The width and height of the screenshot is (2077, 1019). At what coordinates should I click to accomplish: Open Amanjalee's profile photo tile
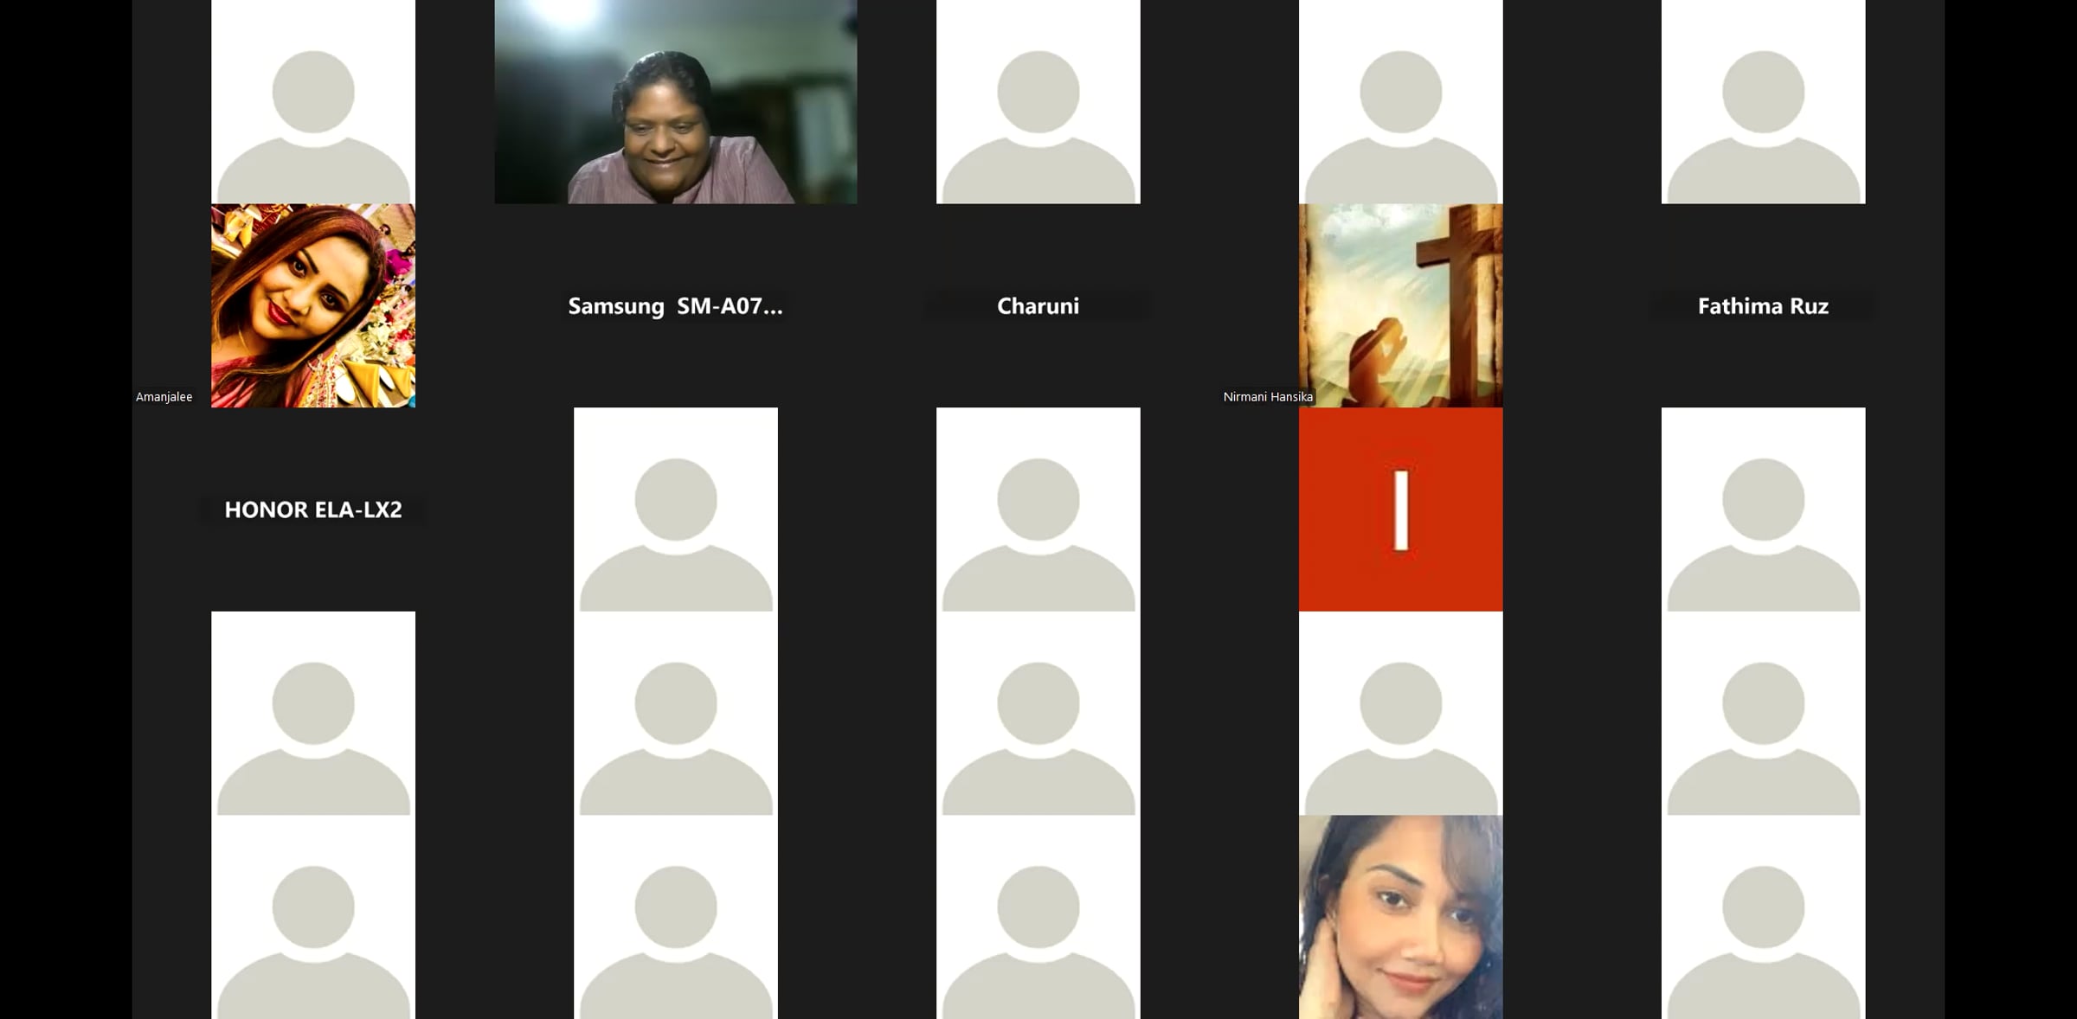(x=313, y=305)
